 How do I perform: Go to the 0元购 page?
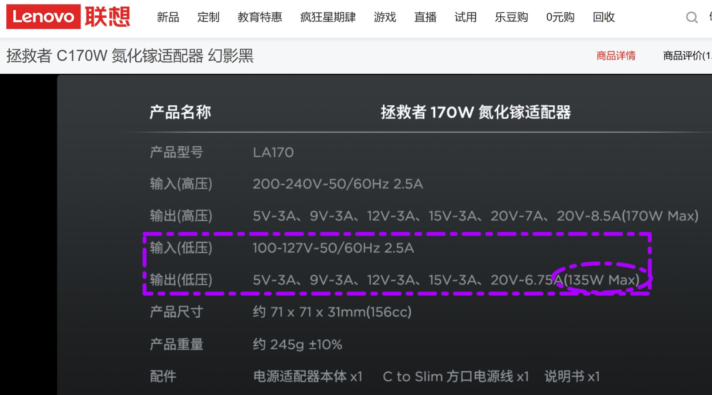pyautogui.click(x=560, y=17)
